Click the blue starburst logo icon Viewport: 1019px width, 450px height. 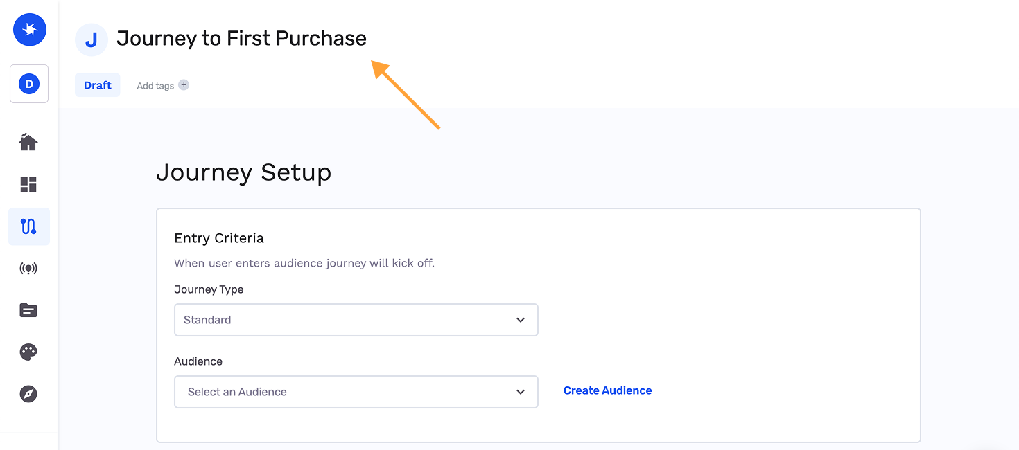tap(29, 30)
